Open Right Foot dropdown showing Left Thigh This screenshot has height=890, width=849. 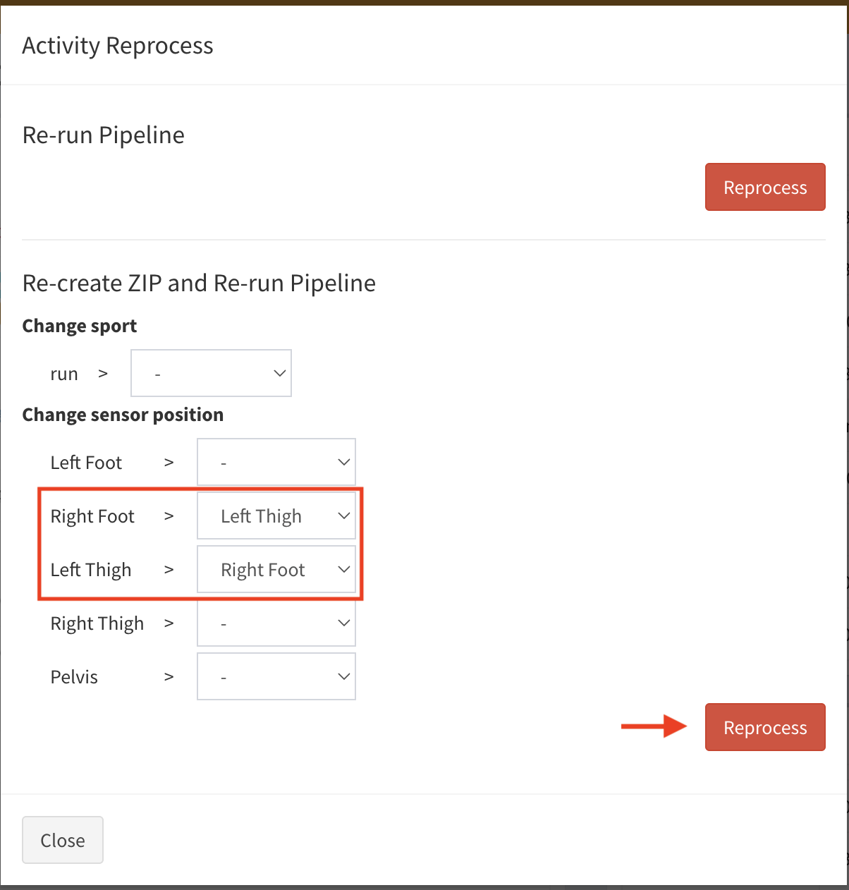[276, 516]
